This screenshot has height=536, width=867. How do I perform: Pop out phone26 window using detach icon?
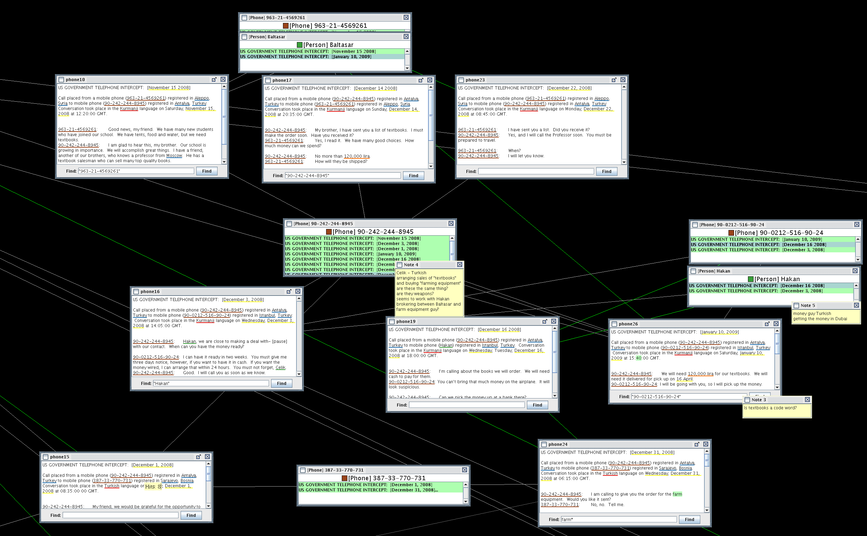pyautogui.click(x=767, y=324)
